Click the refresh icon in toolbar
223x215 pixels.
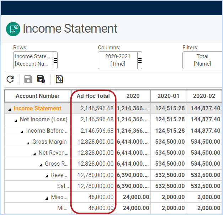coord(10,79)
